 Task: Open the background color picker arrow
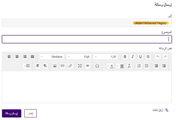tap(118, 66)
